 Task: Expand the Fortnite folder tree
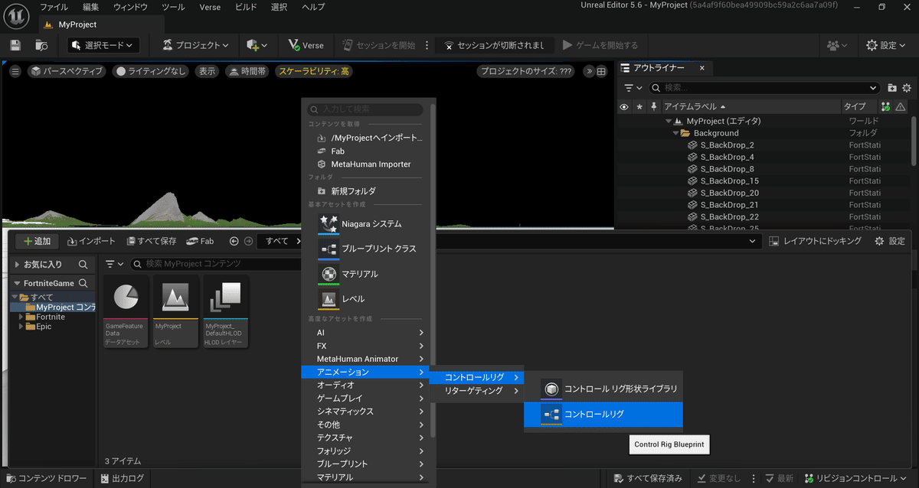point(21,317)
